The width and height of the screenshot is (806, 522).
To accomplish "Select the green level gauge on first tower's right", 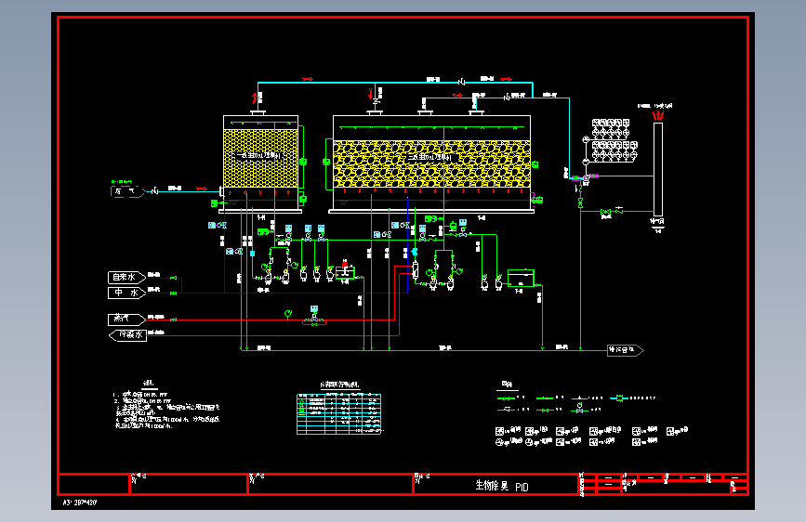I will coord(303,162).
